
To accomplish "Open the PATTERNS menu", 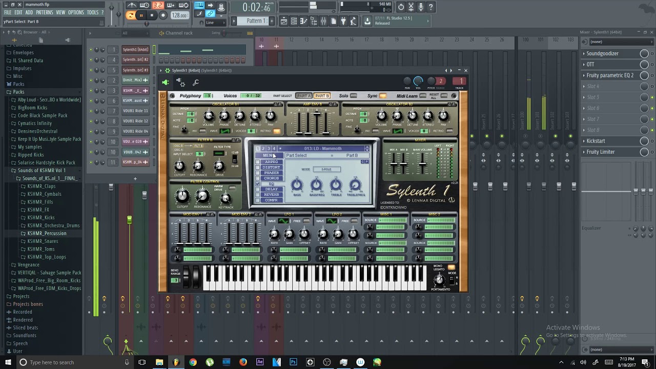I will 44,12.
